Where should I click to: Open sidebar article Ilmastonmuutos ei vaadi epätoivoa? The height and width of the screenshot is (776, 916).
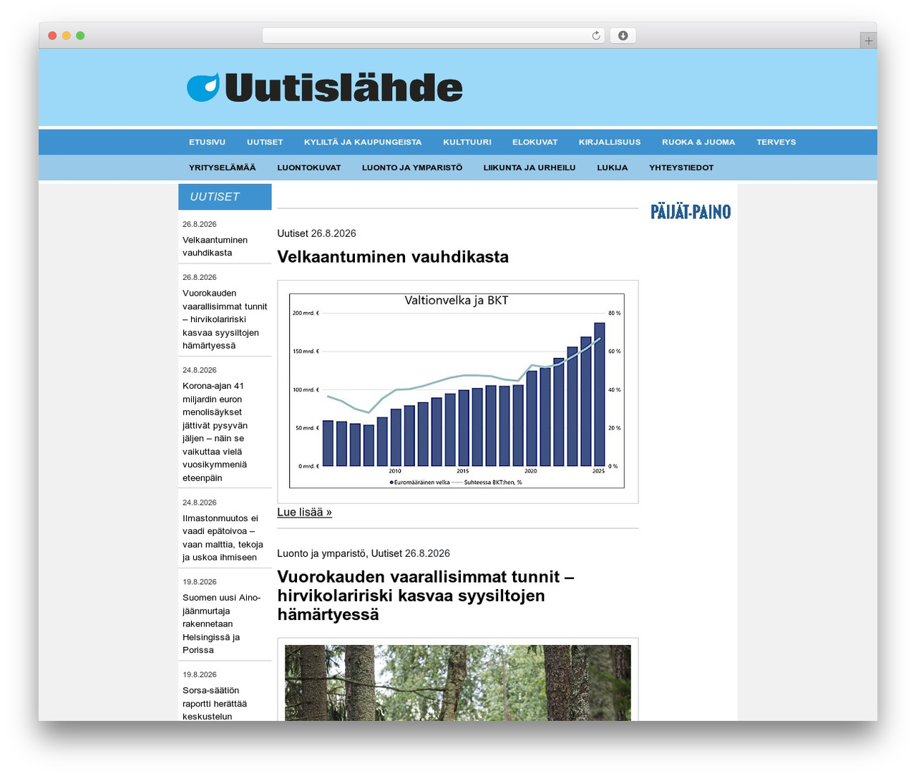click(x=223, y=538)
